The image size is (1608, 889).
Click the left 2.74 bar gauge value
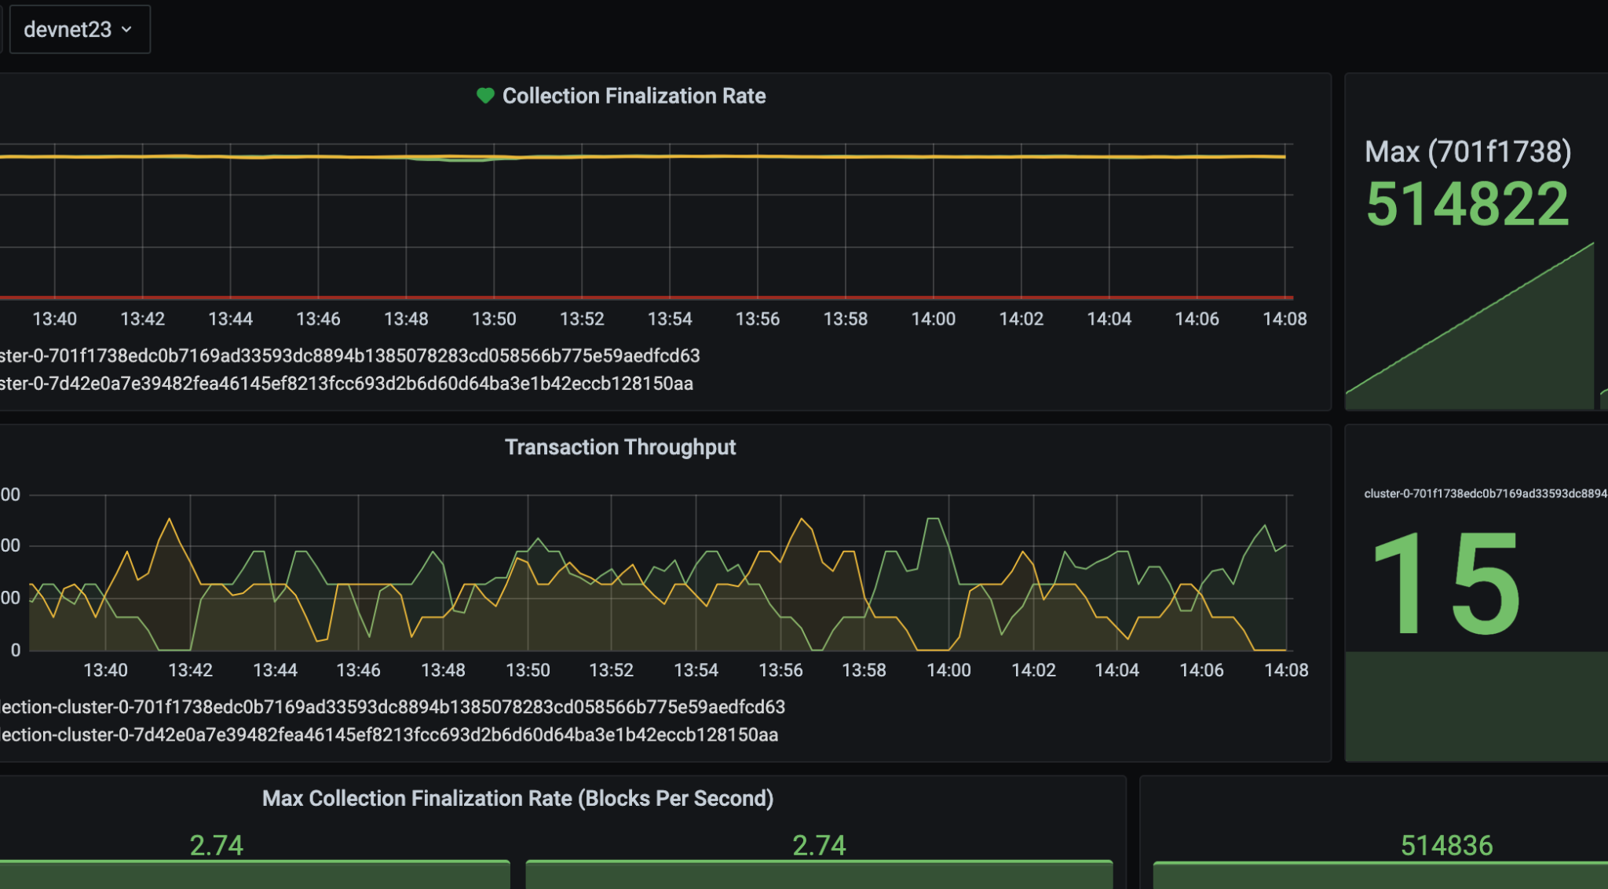pos(216,845)
